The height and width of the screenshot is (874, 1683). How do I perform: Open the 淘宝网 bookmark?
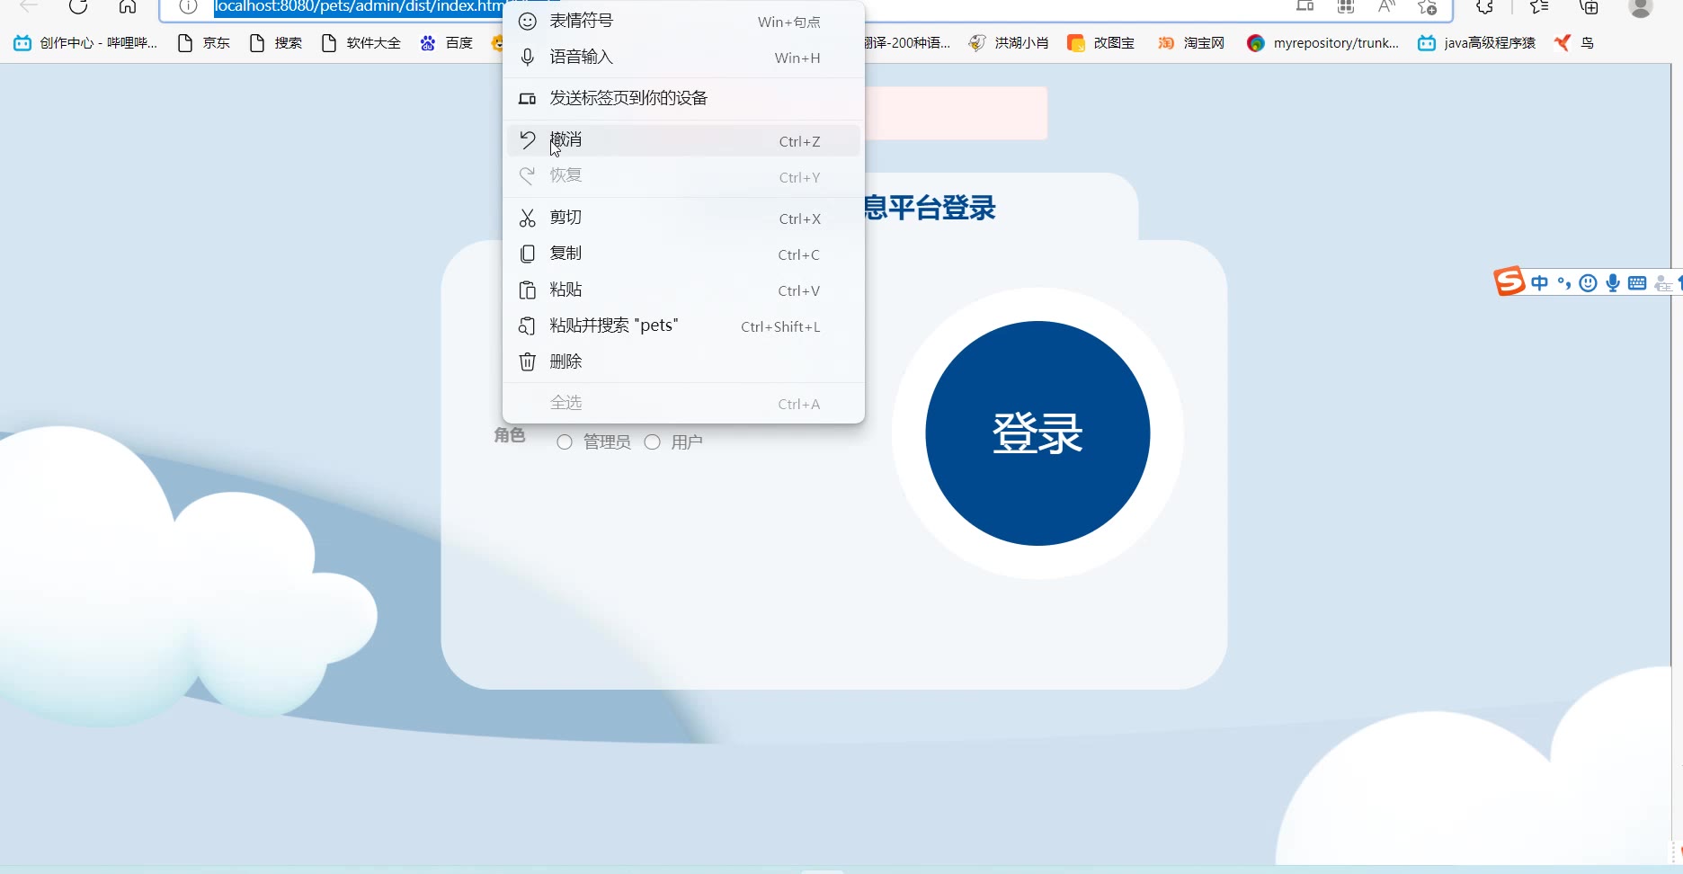(x=1191, y=42)
